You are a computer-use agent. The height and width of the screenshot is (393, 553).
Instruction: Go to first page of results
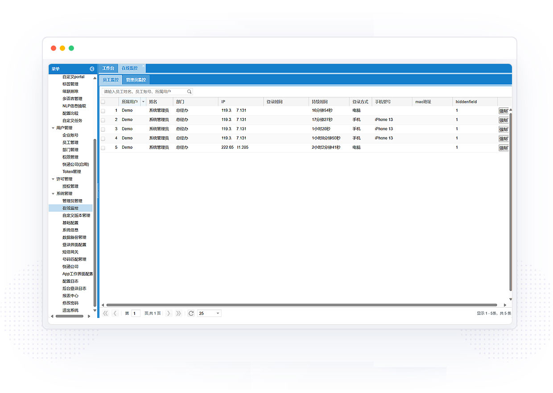tap(106, 314)
